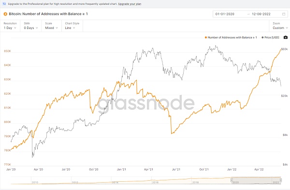Click the Oct '21 x-axis label
290x190 pixels.
coord(204,170)
